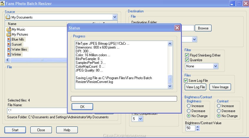Click OK in the Status dialog
The width and height of the screenshot is (249, 138).
point(82,107)
